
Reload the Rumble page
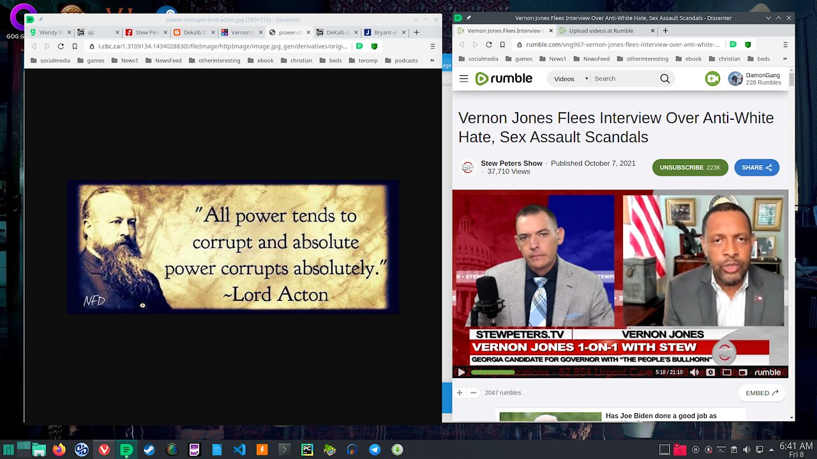tap(489, 45)
